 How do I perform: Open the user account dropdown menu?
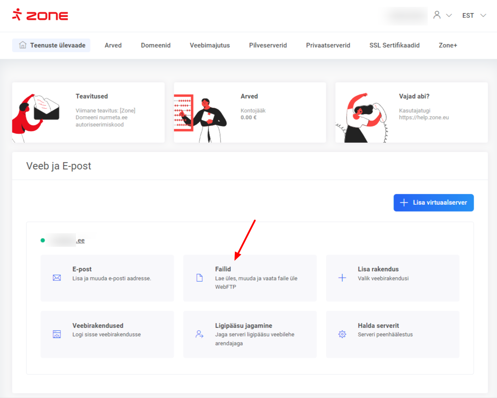coord(442,15)
